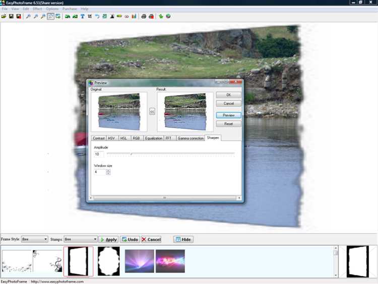Select the blue T text tool
The image size is (378, 284).
click(x=83, y=17)
